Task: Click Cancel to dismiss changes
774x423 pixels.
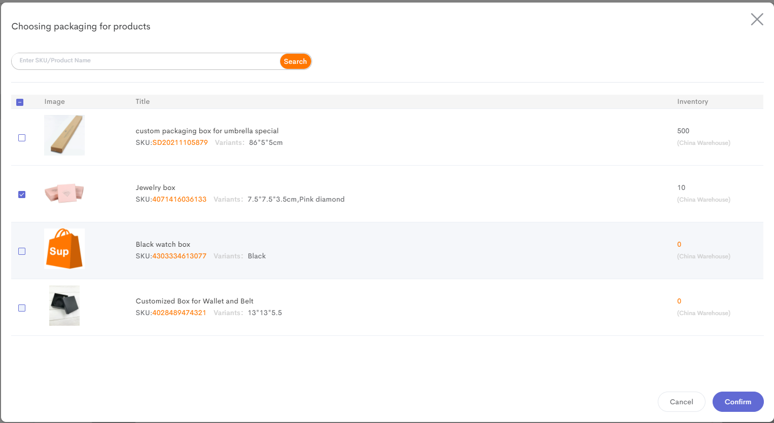Action: click(681, 402)
